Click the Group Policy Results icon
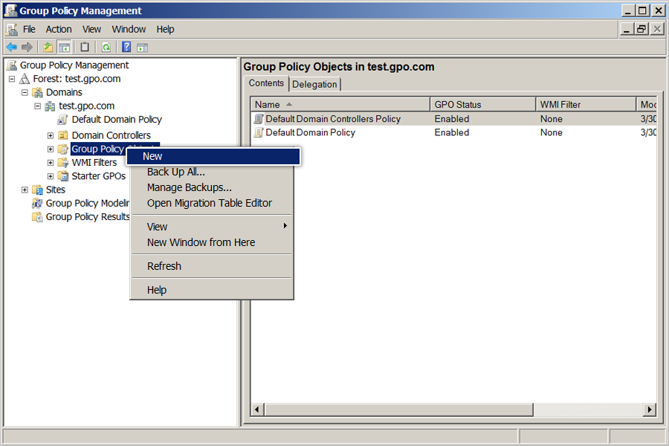 38,217
